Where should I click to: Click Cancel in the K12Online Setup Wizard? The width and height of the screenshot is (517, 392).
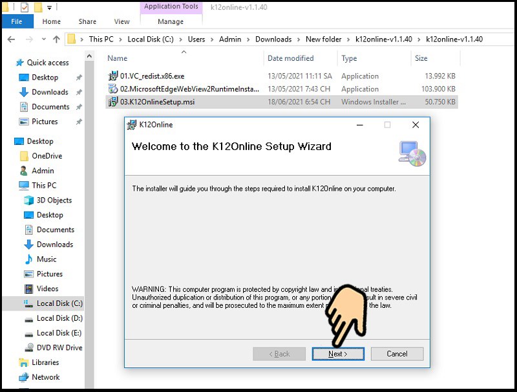click(397, 354)
